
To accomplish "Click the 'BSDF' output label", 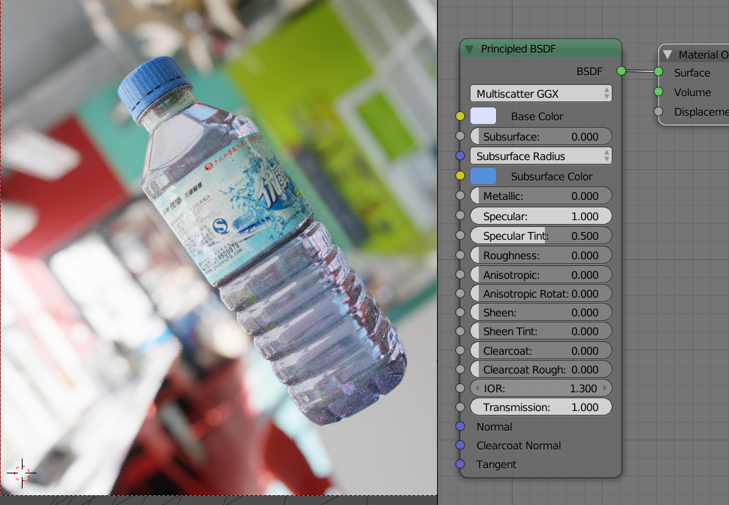I will click(589, 71).
